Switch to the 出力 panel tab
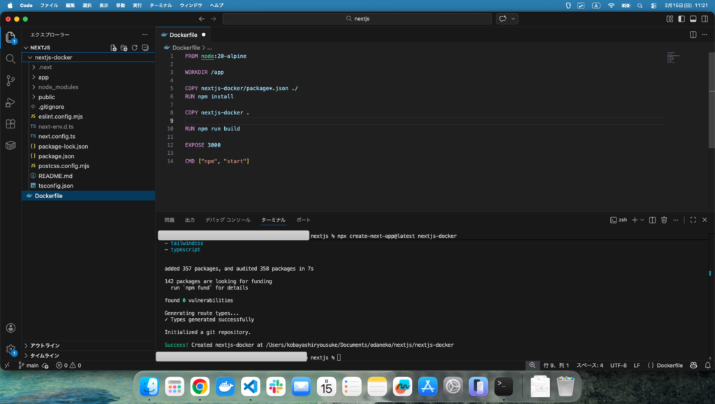This screenshot has height=404, width=715. [x=190, y=220]
